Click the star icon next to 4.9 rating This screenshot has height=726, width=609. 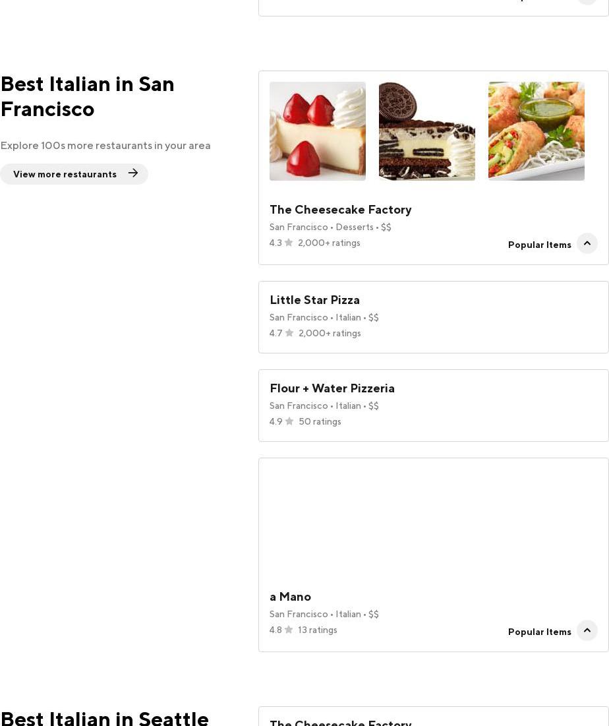(x=289, y=421)
